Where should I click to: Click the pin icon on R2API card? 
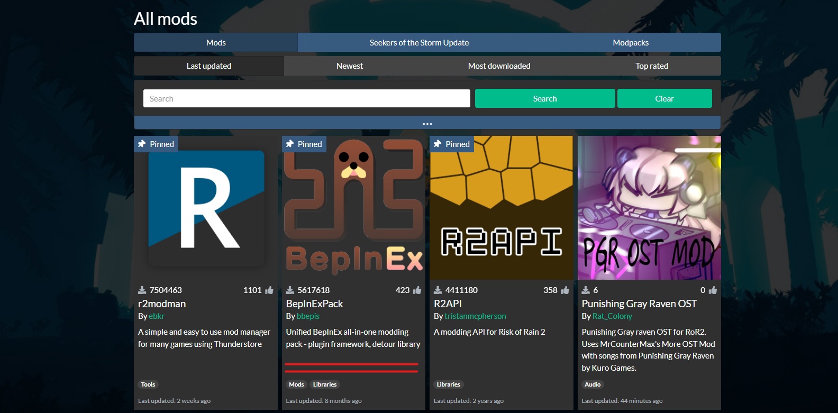pos(438,144)
